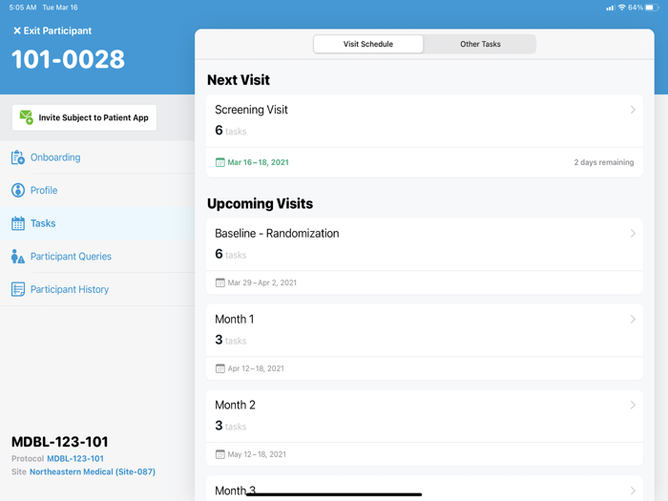Select the Month 1 visit title
This screenshot has width=668, height=501.
click(x=235, y=319)
